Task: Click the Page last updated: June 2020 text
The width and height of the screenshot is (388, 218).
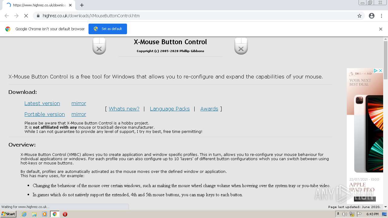Action: [x=354, y=207]
